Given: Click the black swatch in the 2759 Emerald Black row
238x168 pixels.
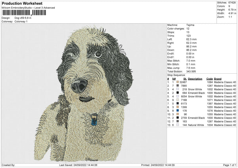Looking at the screenshot, I should click(178, 118).
